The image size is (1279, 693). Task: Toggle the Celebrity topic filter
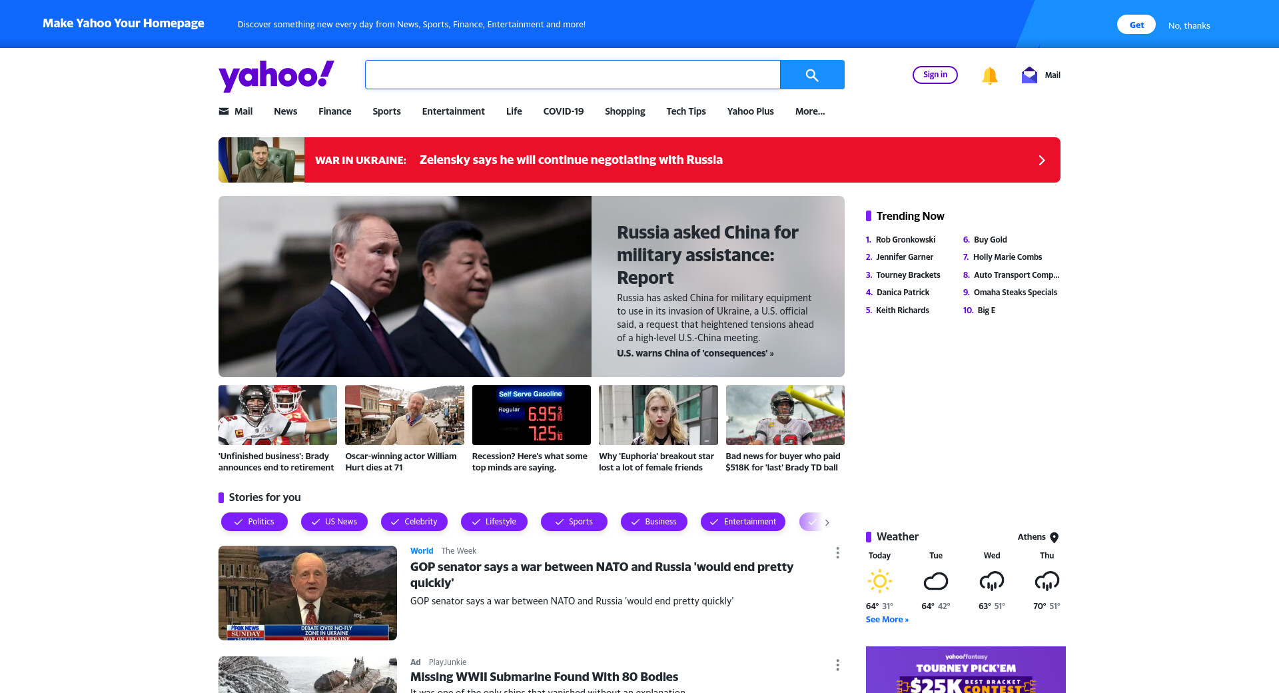pos(414,522)
